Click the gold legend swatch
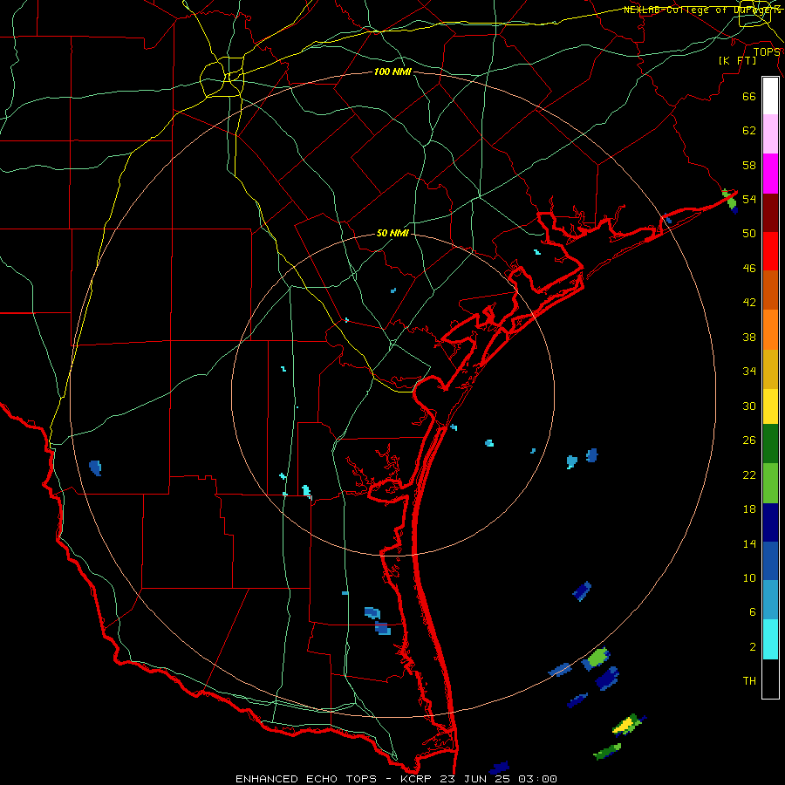The image size is (785, 785). tap(770, 369)
